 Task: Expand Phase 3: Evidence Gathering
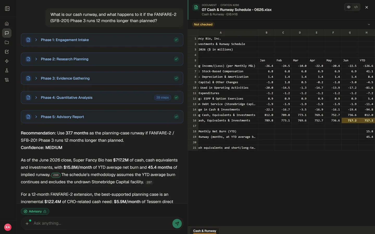102,78
